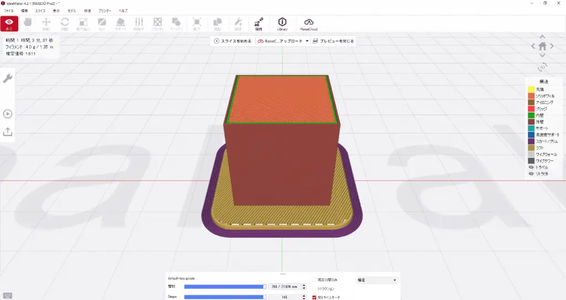
Task: Click the export upload icon on left sidebar
Action: (8, 132)
